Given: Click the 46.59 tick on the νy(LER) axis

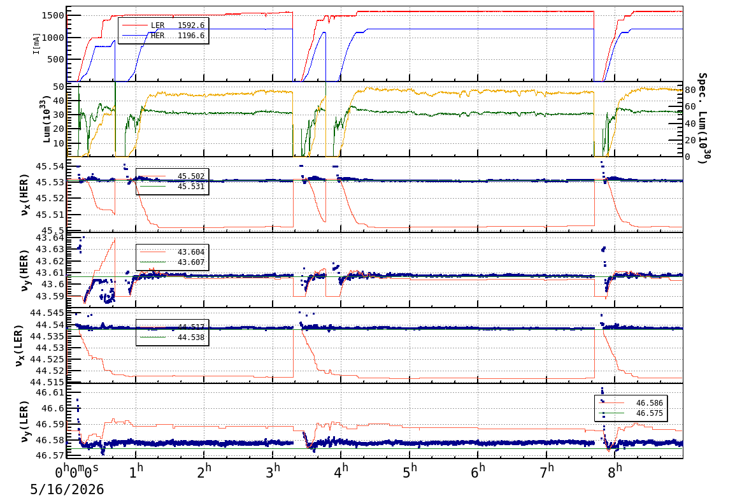Looking at the screenshot, I should coord(50,425).
